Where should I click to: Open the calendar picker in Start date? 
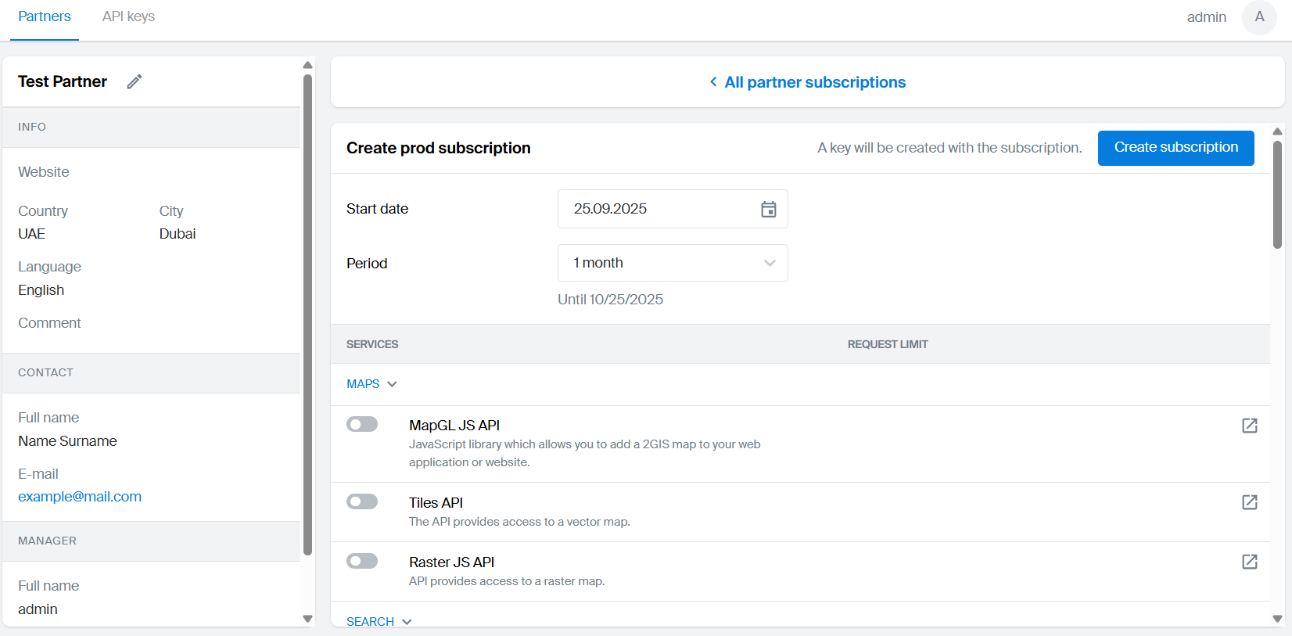768,209
